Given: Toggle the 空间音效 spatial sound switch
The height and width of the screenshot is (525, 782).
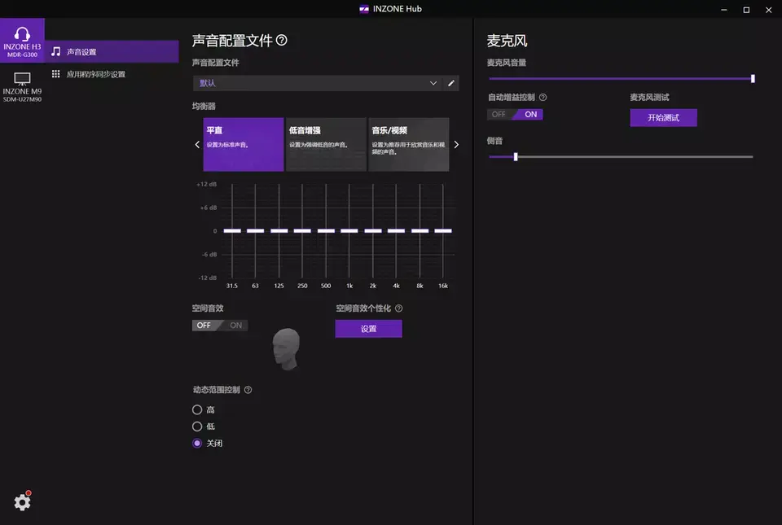Looking at the screenshot, I should pyautogui.click(x=220, y=326).
